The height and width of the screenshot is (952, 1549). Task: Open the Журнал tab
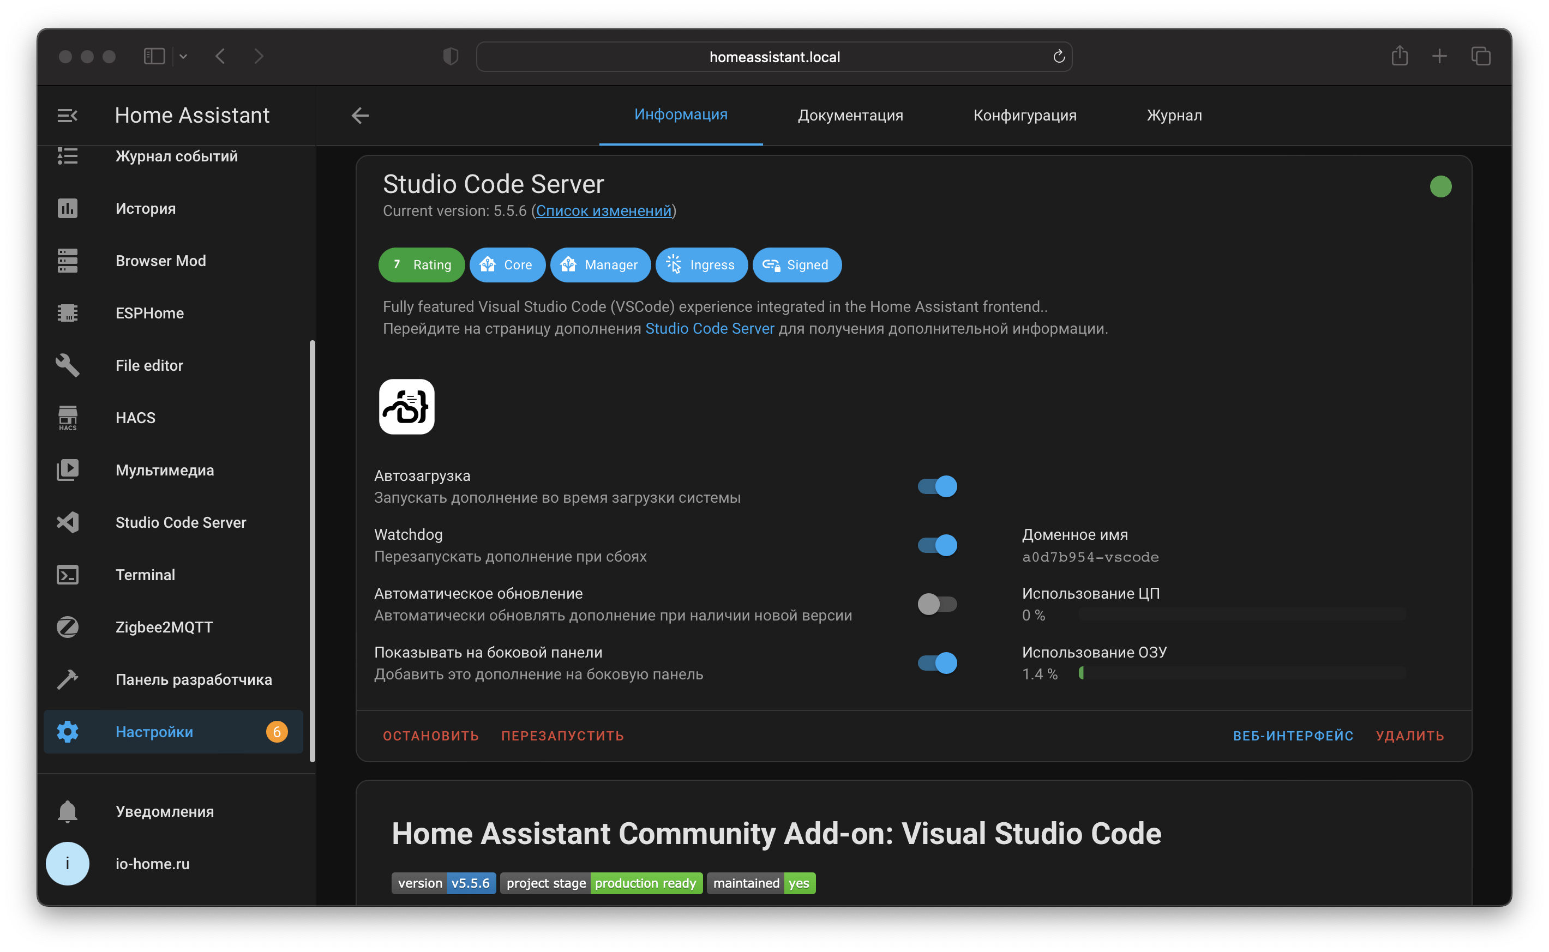(x=1174, y=115)
